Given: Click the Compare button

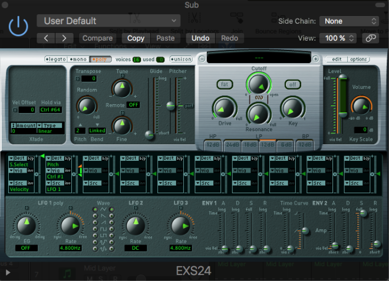Looking at the screenshot, I should 97,38.
